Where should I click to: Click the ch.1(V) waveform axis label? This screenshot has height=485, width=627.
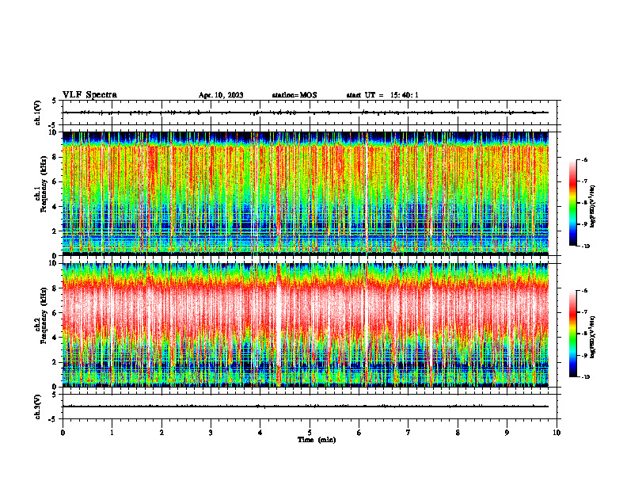coord(38,113)
